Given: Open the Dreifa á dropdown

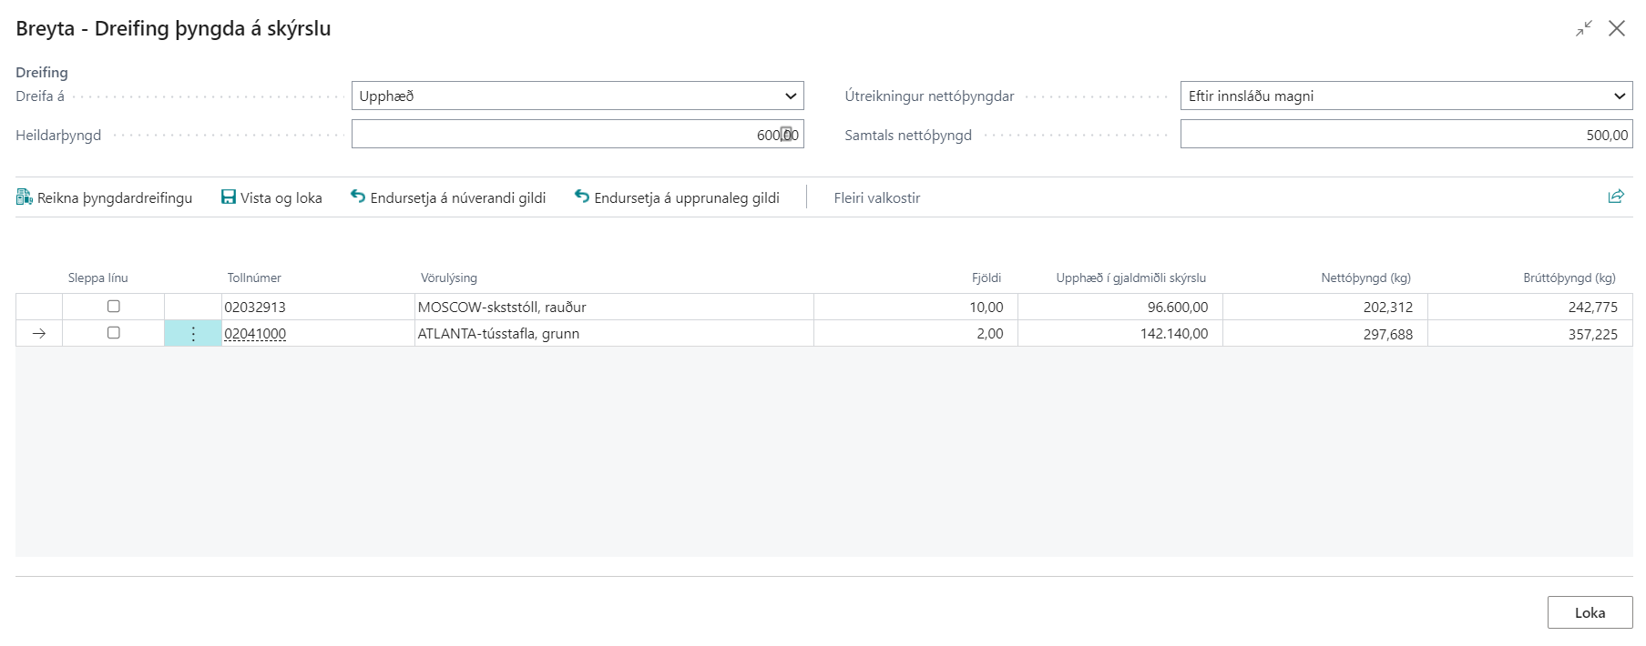Looking at the screenshot, I should (x=578, y=96).
